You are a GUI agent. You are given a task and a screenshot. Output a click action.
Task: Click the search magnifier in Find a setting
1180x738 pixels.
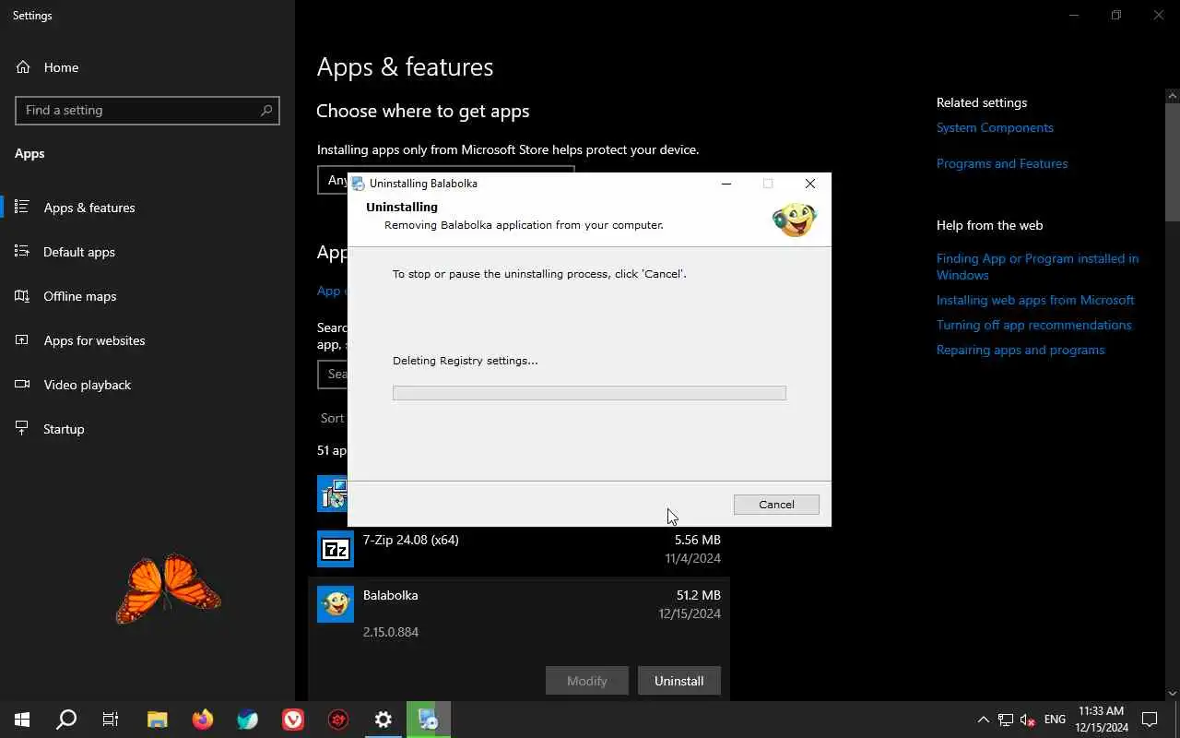pos(266,110)
